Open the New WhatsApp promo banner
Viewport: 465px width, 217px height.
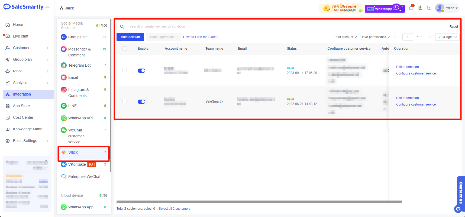click(x=385, y=8)
